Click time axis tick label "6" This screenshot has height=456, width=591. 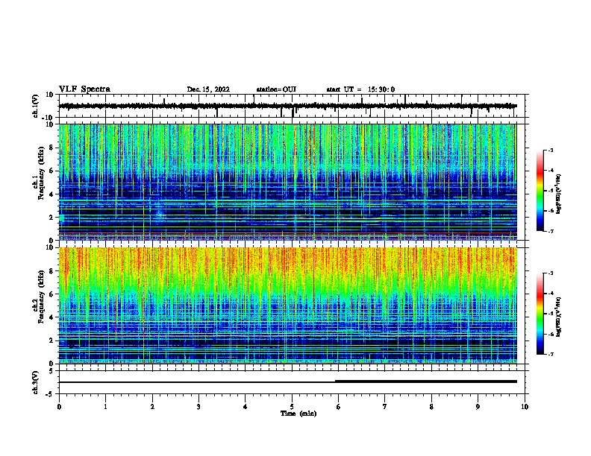click(338, 407)
